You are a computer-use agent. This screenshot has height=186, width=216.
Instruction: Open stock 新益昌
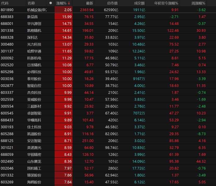[x=32, y=17]
